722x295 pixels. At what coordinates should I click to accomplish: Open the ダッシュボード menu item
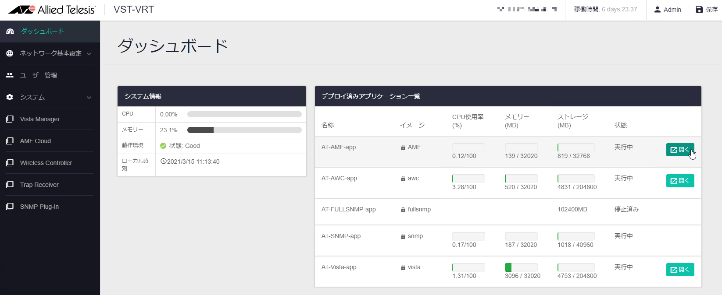coord(50,32)
